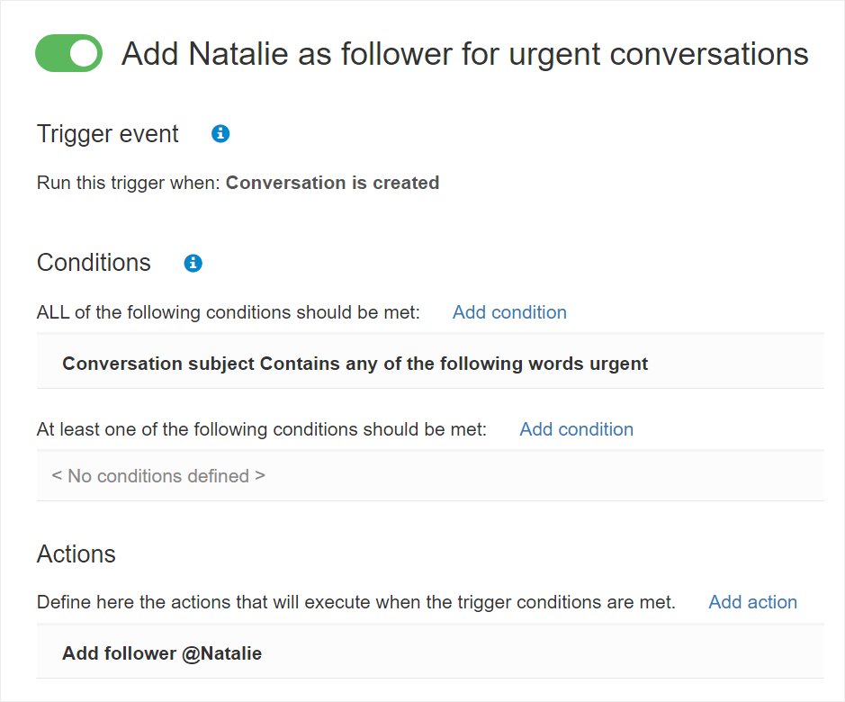Click the Run this trigger when label
845x702 pixels.
coord(129,183)
